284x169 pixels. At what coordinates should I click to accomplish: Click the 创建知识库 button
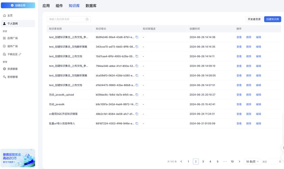273,19
